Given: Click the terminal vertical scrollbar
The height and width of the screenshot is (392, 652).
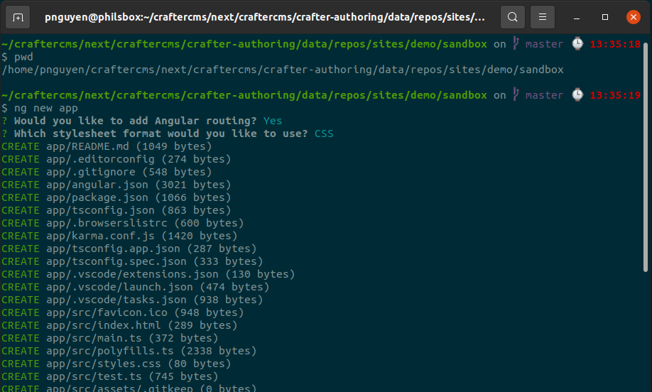Looking at the screenshot, I should click(646, 156).
